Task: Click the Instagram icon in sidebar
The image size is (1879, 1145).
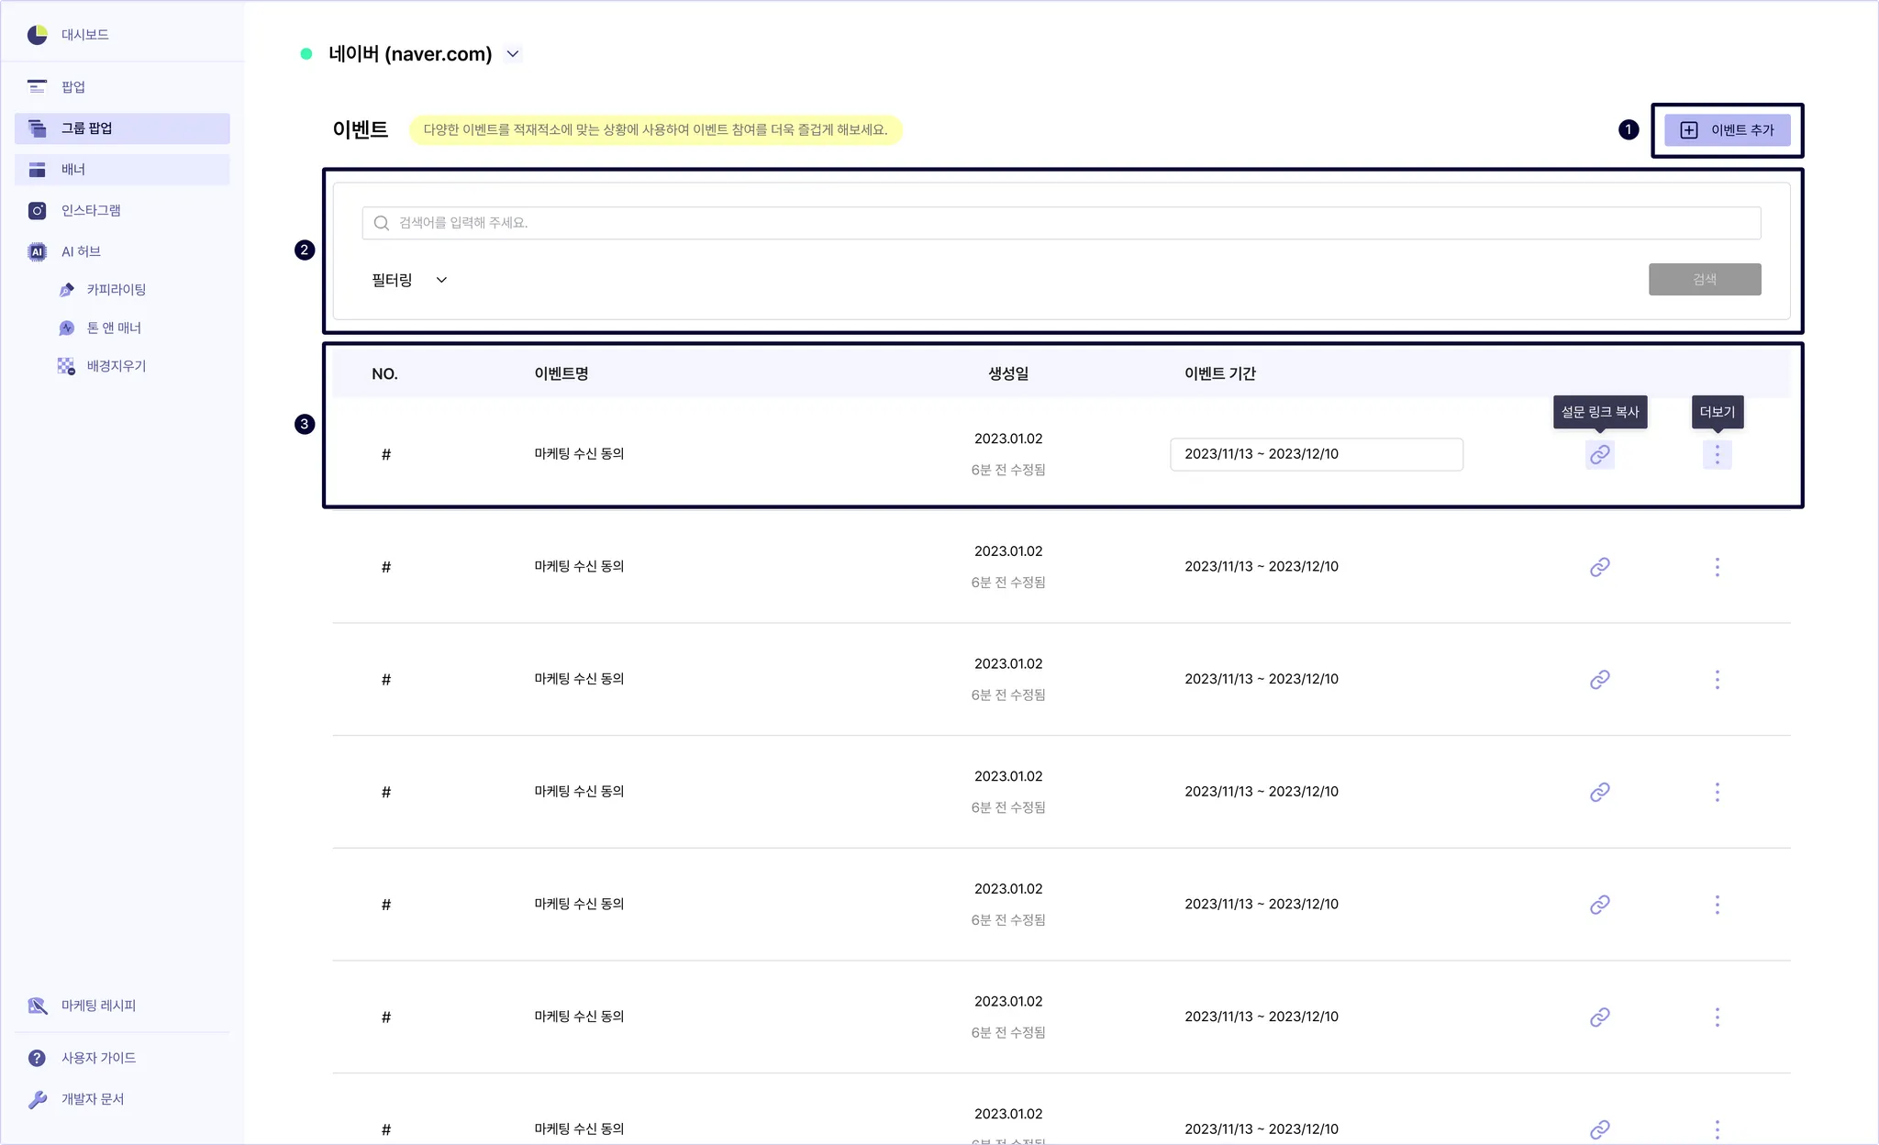Action: [37, 210]
